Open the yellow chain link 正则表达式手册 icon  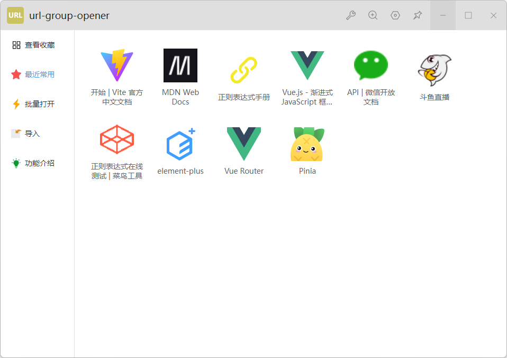click(x=244, y=70)
